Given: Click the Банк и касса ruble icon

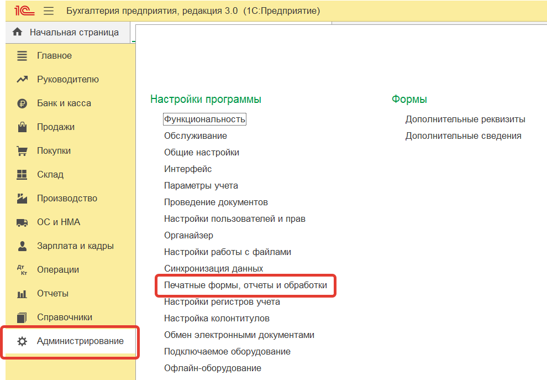Looking at the screenshot, I should [22, 103].
